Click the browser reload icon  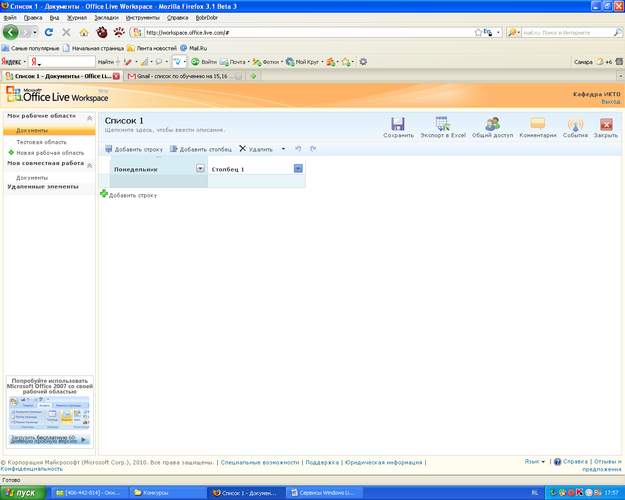pos(49,32)
